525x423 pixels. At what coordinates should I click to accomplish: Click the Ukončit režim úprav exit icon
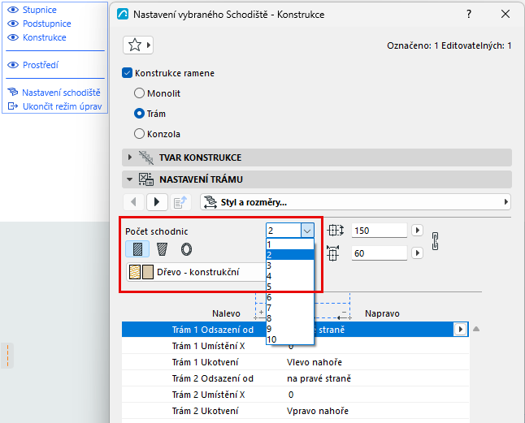[x=13, y=106]
